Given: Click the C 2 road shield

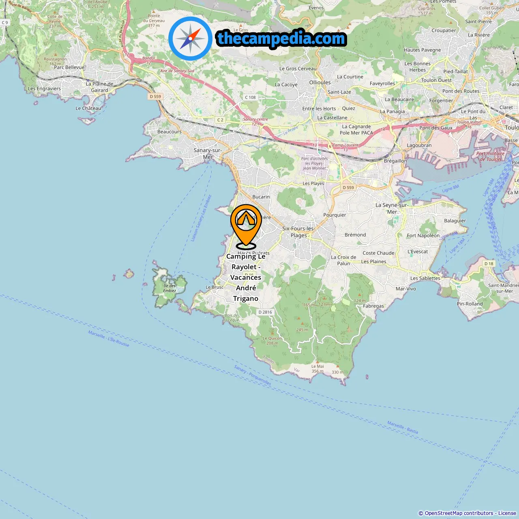Looking at the screenshot, I should [220, 120].
